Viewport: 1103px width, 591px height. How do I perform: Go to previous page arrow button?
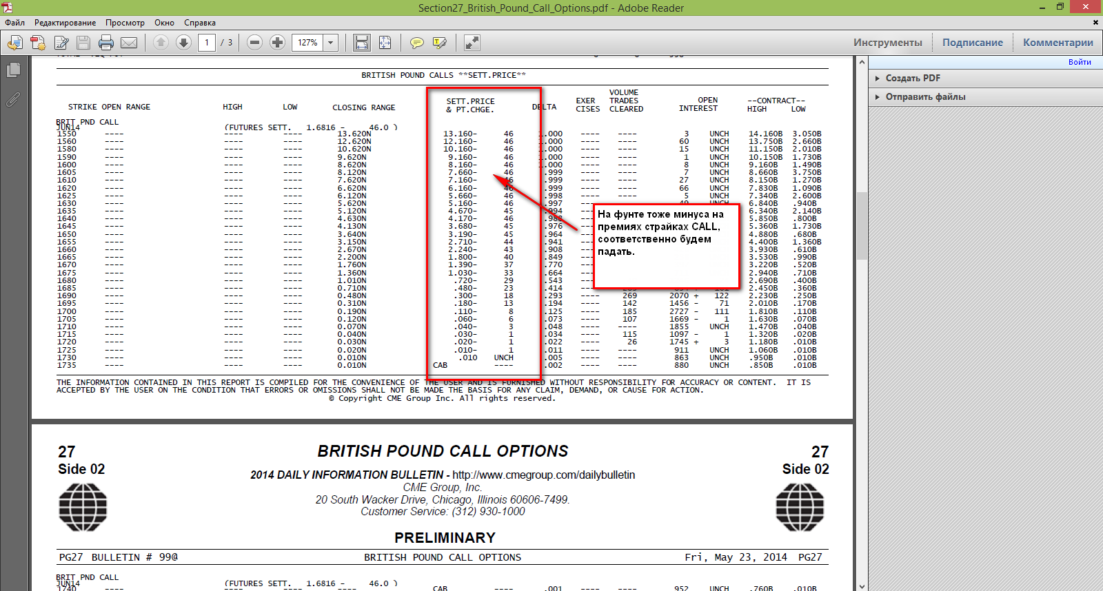(x=161, y=43)
